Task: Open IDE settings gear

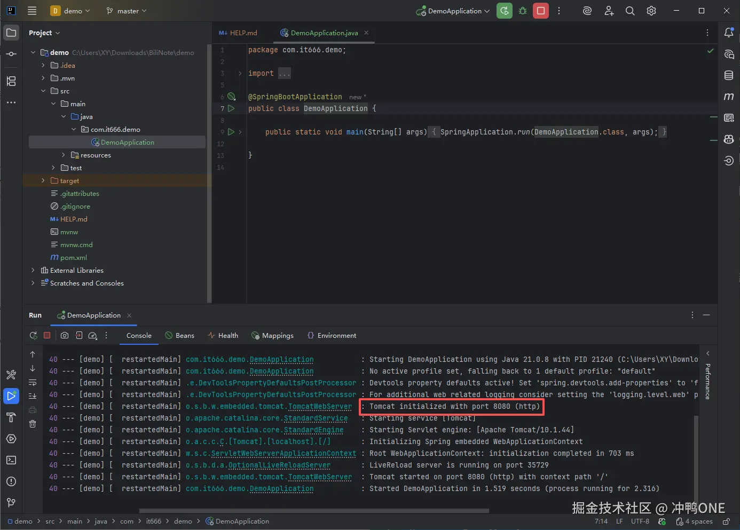Action: coord(651,11)
